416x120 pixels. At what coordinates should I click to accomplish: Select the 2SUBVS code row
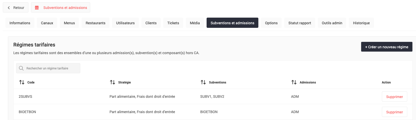(x=25, y=97)
